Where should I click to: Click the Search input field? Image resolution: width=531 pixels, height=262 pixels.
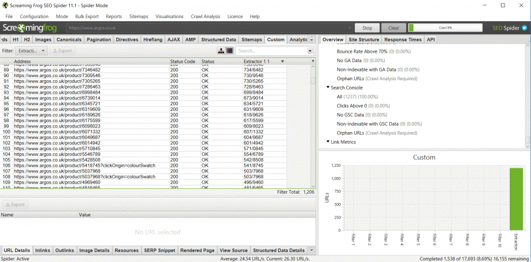271,51
